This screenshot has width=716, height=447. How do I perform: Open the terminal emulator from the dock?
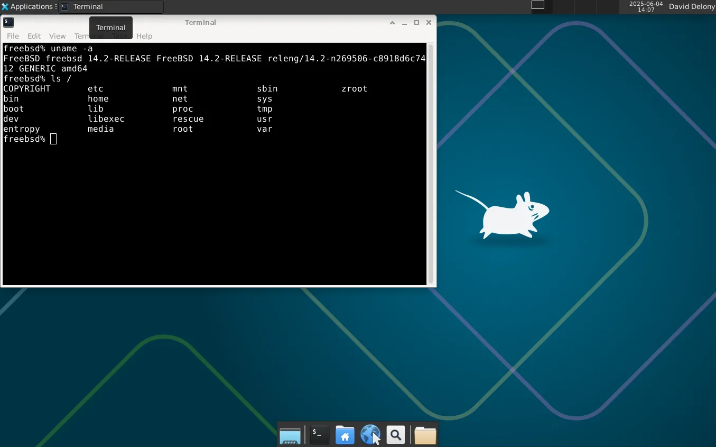tap(318, 434)
